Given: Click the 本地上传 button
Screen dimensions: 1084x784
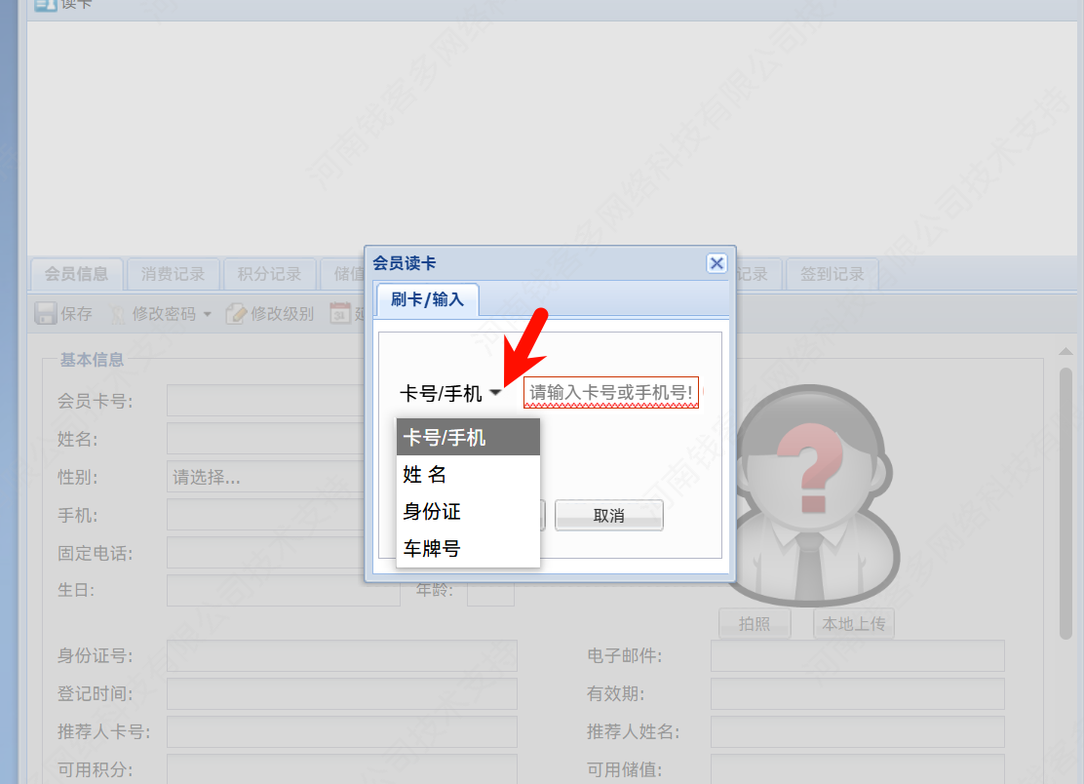Looking at the screenshot, I should [x=854, y=624].
